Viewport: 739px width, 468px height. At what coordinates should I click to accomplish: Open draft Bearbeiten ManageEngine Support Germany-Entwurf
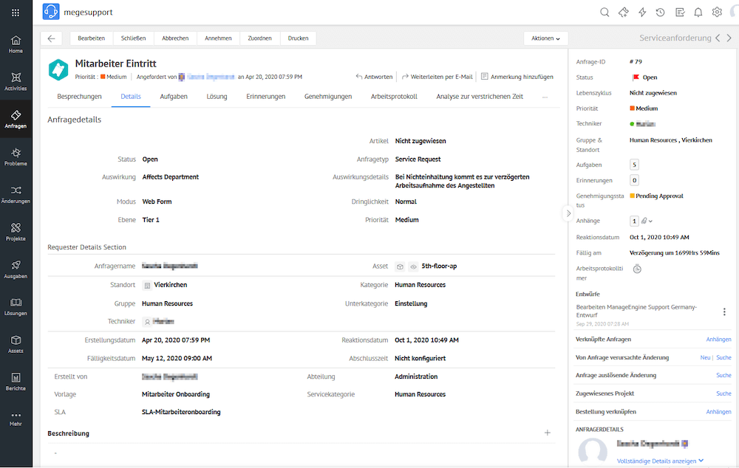pos(636,312)
